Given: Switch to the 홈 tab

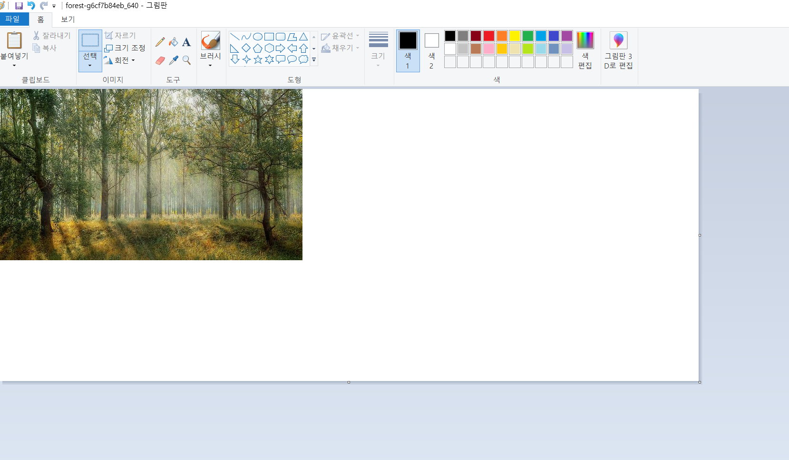Looking at the screenshot, I should pos(41,20).
